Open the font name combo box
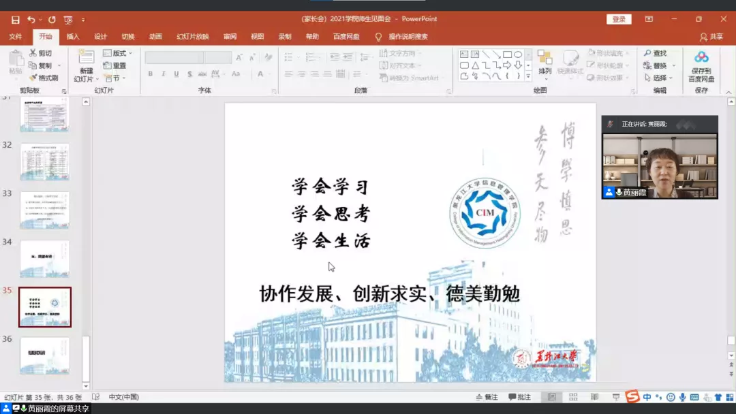This screenshot has width=736, height=414. click(x=174, y=57)
